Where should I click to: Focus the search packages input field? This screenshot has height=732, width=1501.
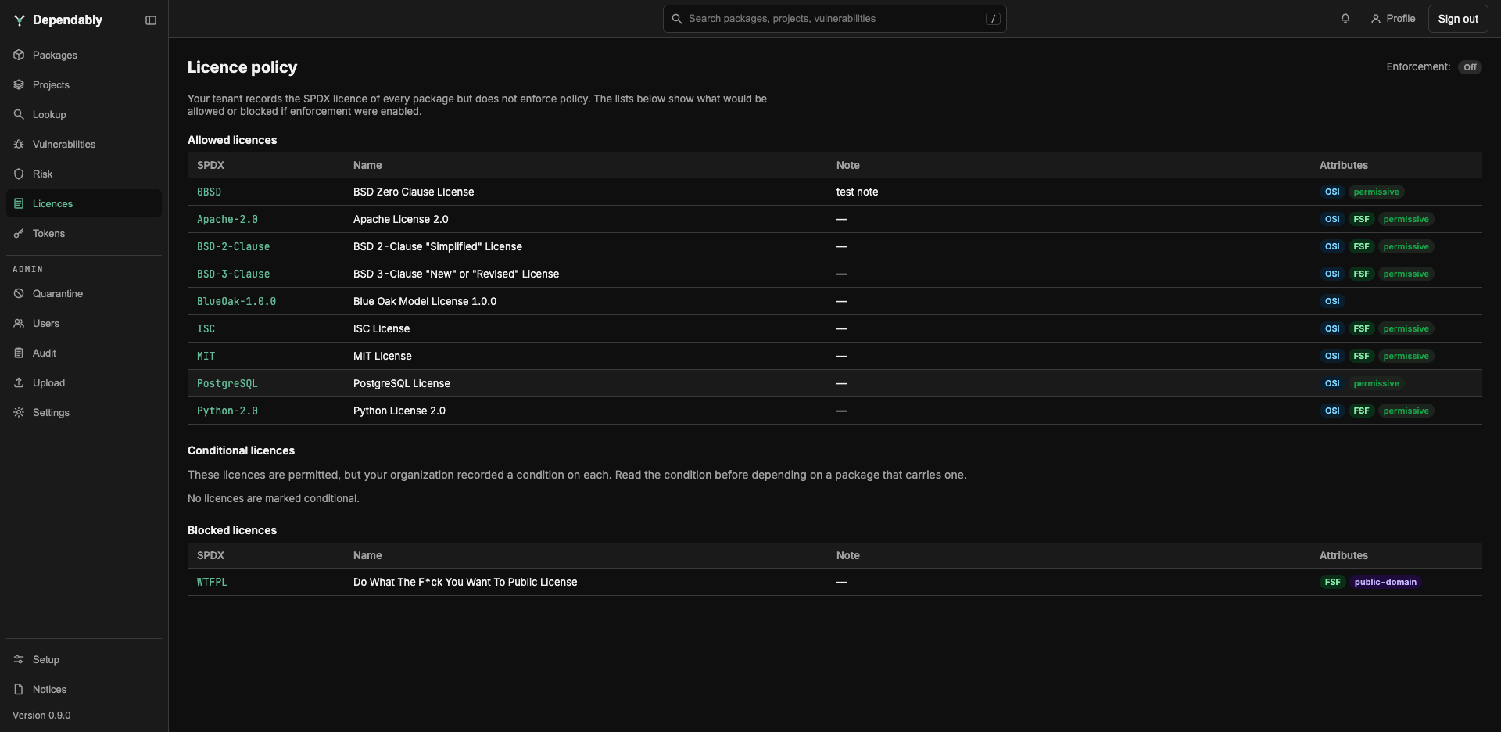pos(834,19)
